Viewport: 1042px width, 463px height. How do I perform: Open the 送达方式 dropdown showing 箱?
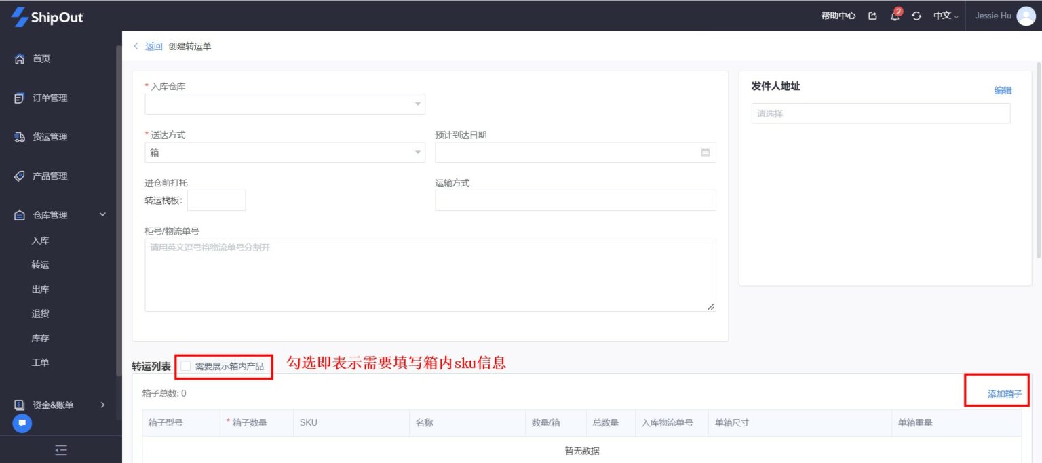pos(284,152)
